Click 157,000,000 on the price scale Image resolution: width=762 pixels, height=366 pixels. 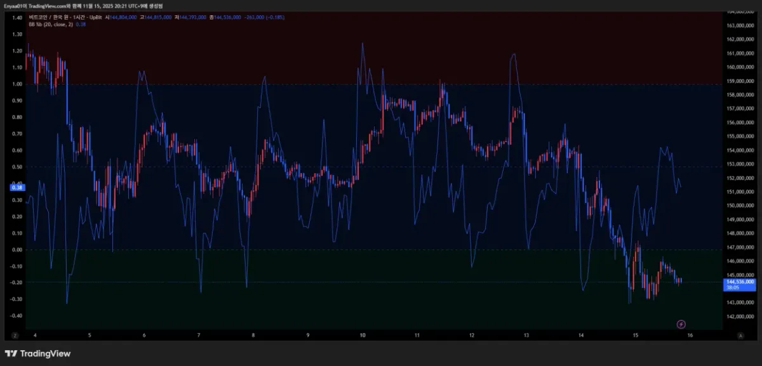pyautogui.click(x=740, y=108)
